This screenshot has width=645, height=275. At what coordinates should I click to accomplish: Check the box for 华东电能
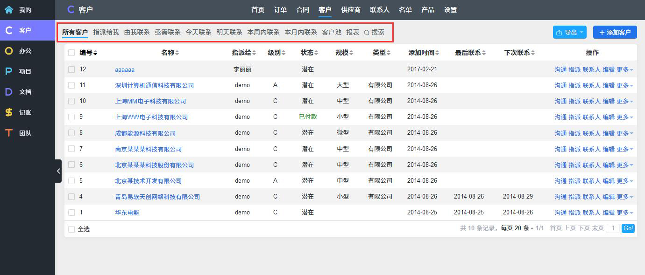(x=71, y=213)
